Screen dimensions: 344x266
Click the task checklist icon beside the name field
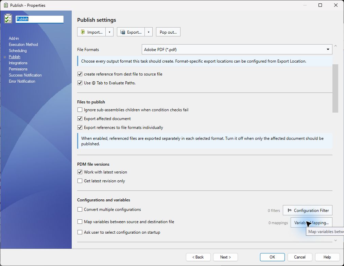[8, 19]
